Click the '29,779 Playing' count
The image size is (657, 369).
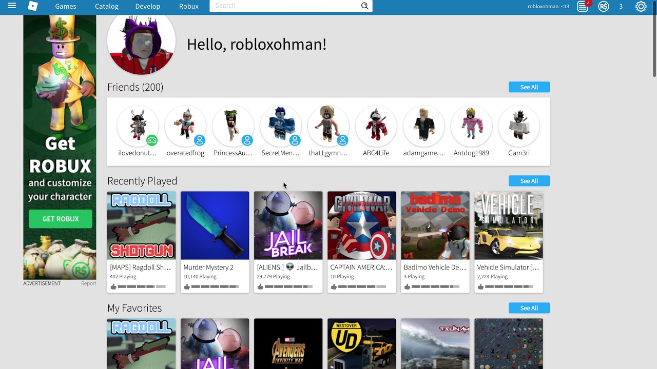pos(274,277)
